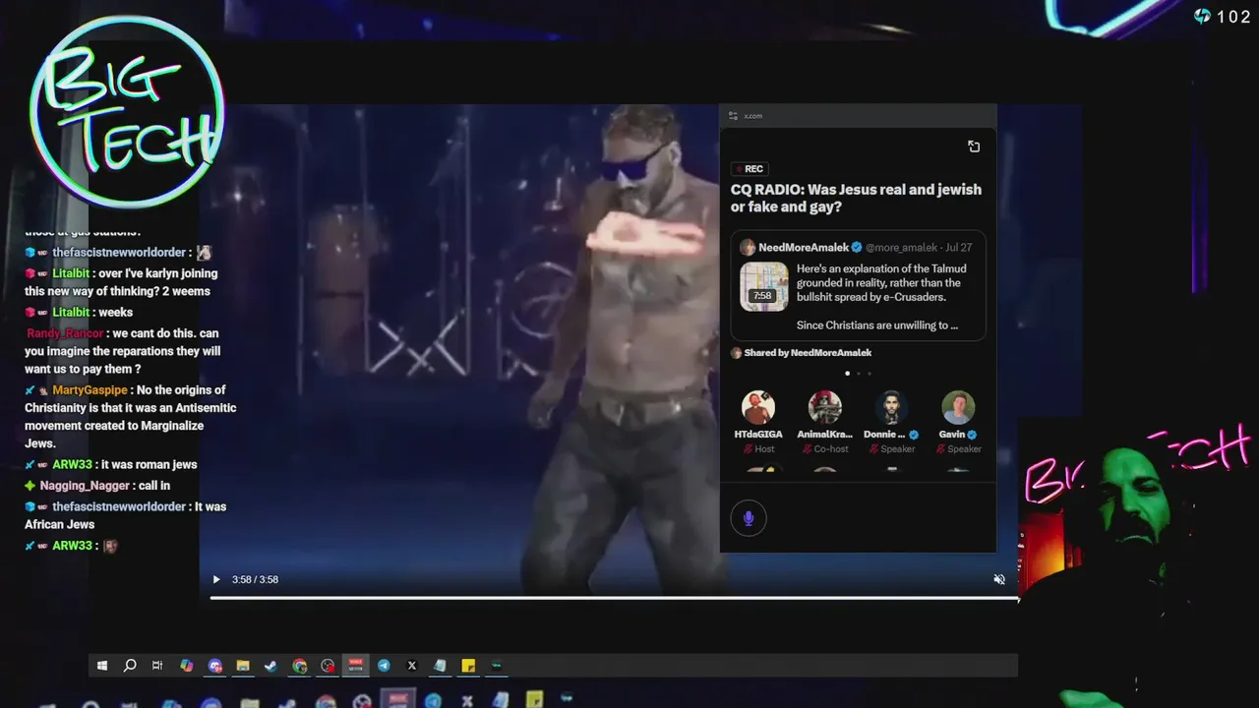The width and height of the screenshot is (1259, 708).
Task: Open round taskbar icon with red dot
Action: [x=328, y=666]
